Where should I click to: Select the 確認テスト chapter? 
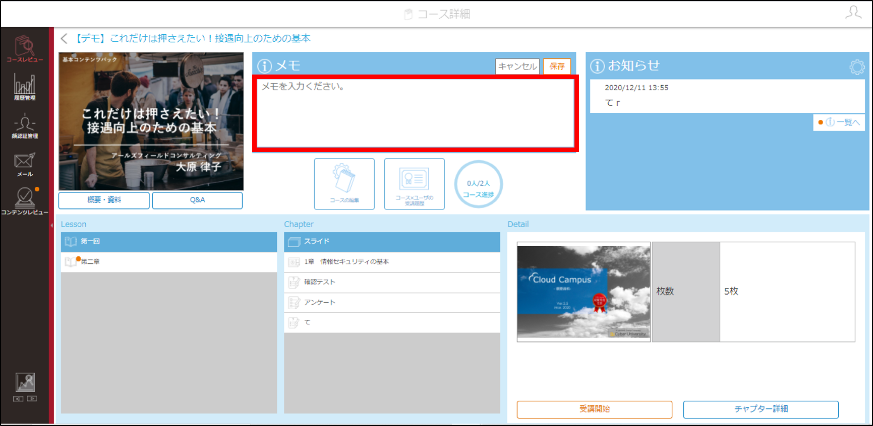(392, 282)
